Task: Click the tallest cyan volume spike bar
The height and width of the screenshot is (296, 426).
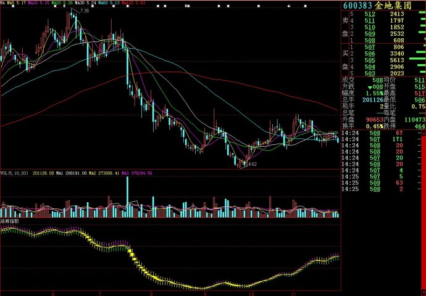Action: click(127, 197)
